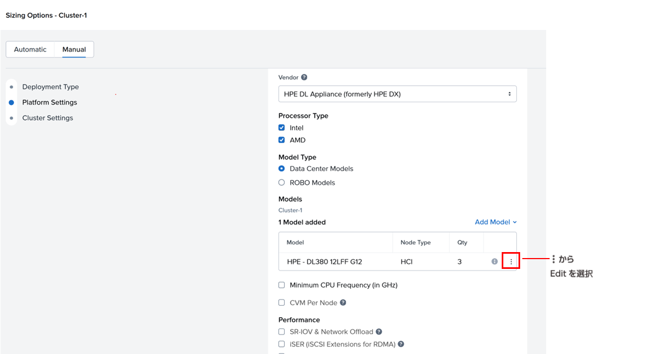Viewport: 659px width, 354px height.
Task: Select ROBO Models radio button
Action: coord(281,183)
